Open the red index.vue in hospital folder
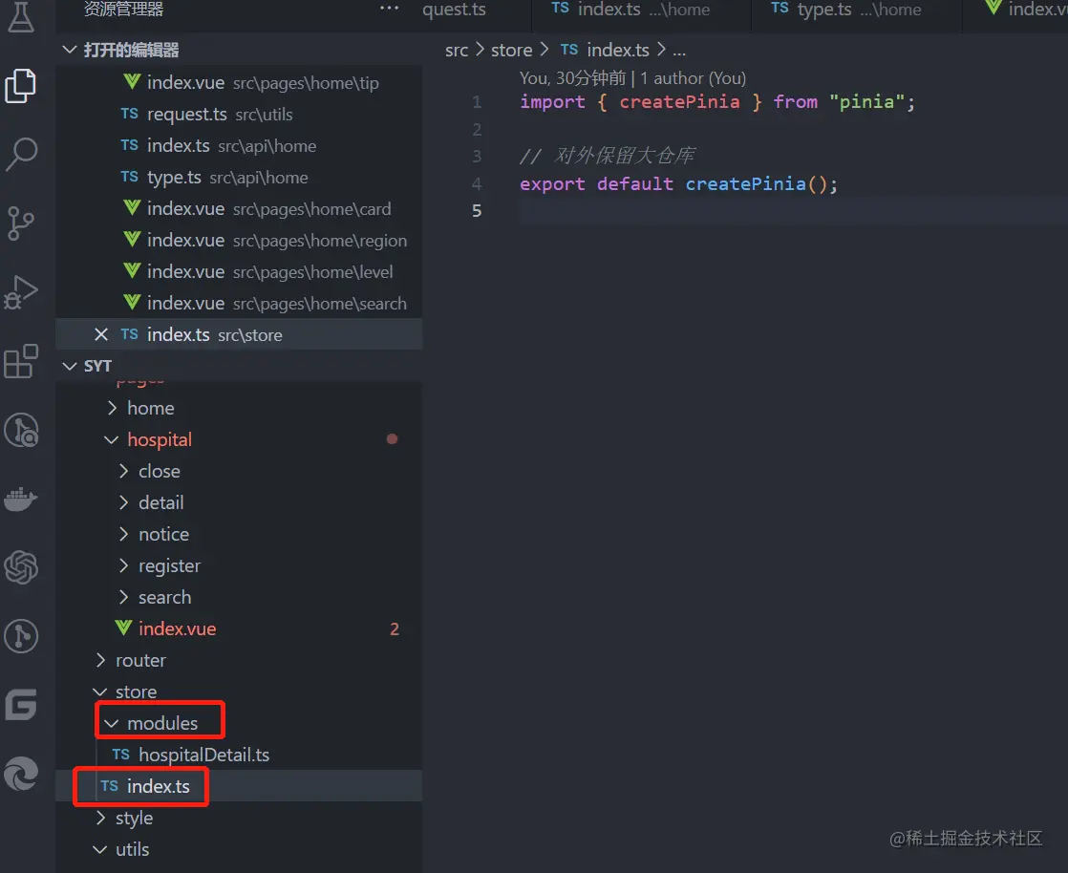 239,628
